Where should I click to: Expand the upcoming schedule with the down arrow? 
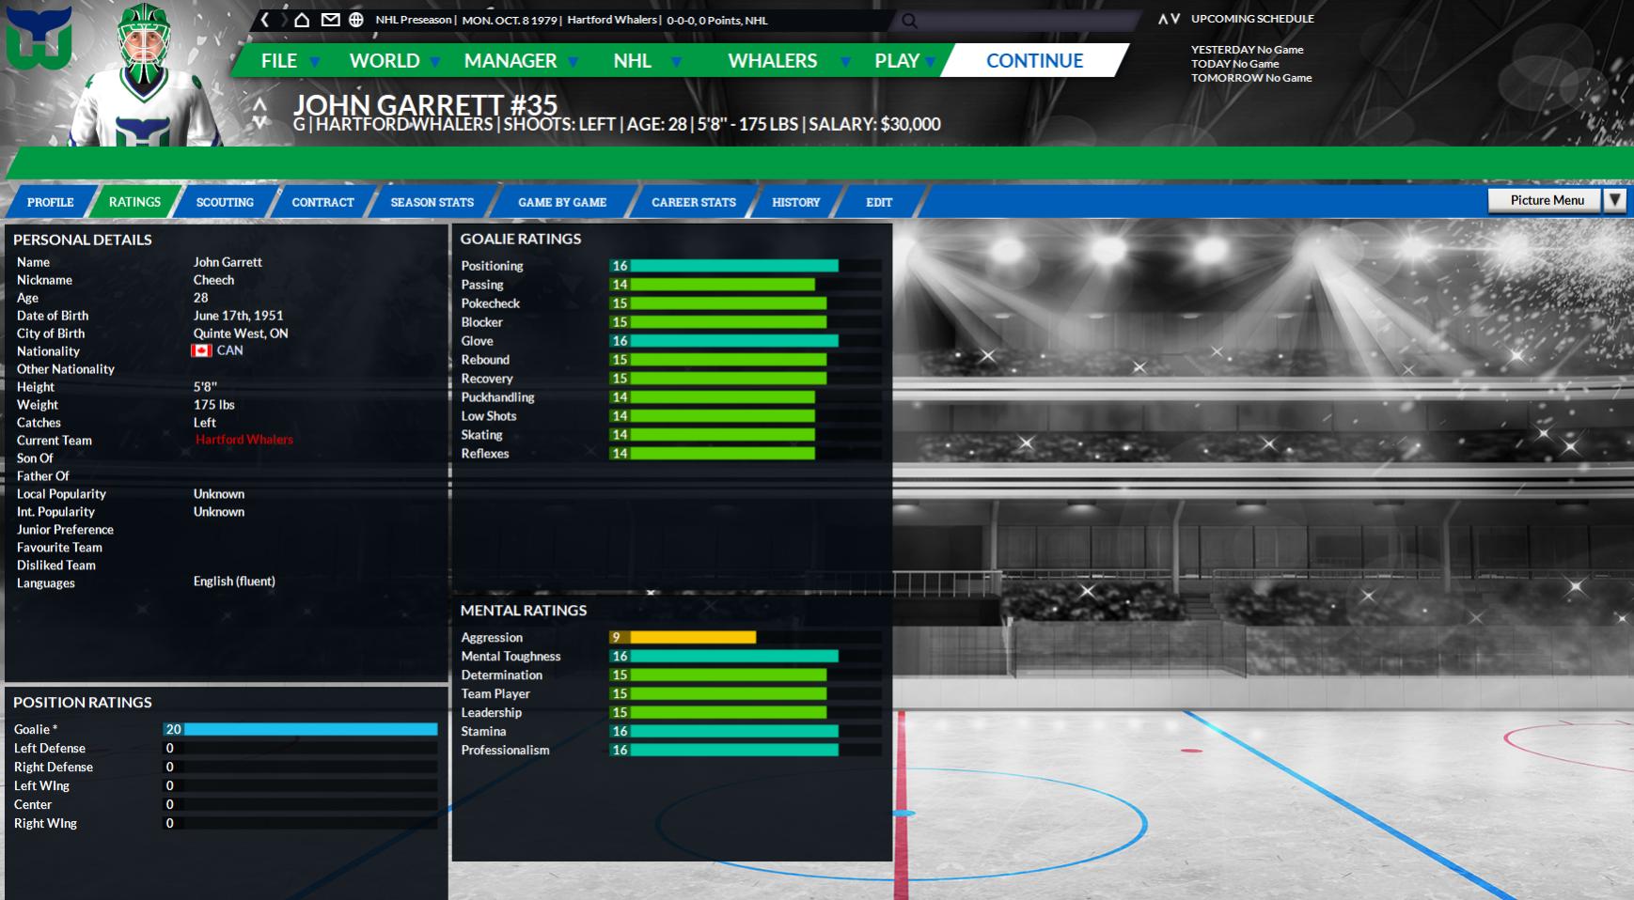(1175, 19)
